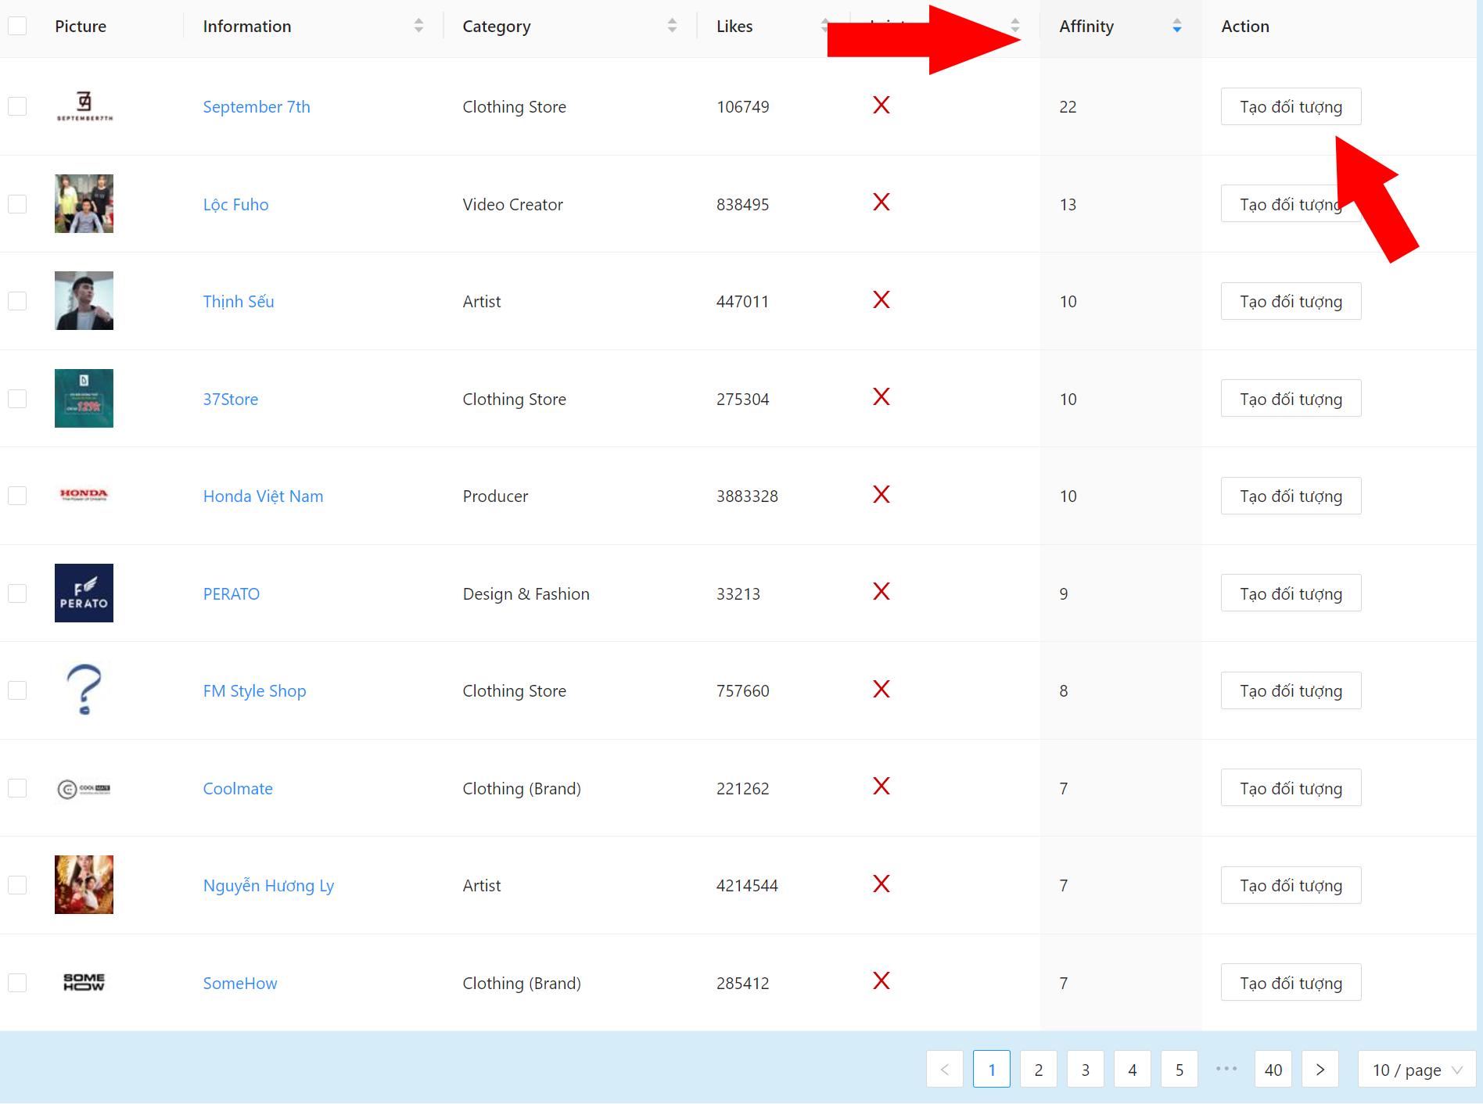Check the Honda Việt Nam row checkbox
The width and height of the screenshot is (1483, 1104).
point(17,496)
